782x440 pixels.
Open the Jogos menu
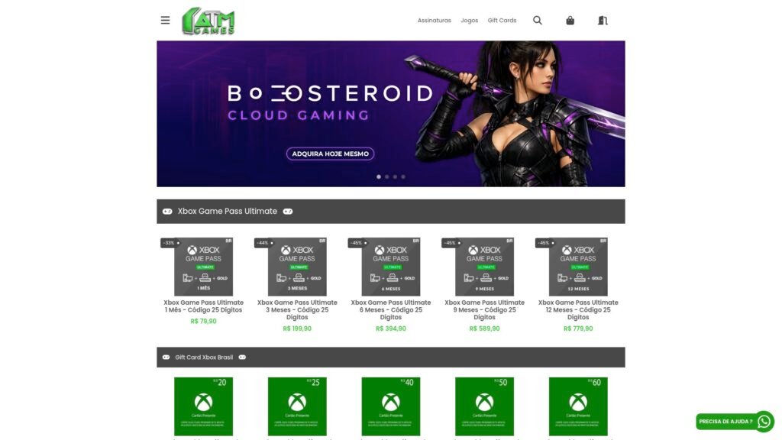pos(470,21)
